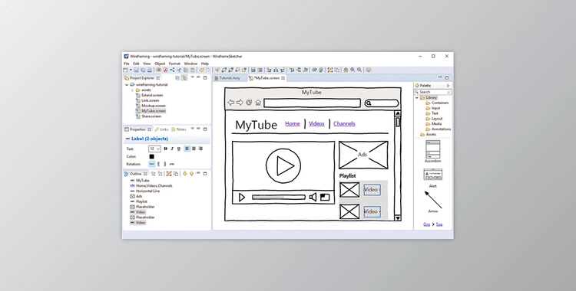Click the Zoom Out magnifier icon

click(359, 70)
